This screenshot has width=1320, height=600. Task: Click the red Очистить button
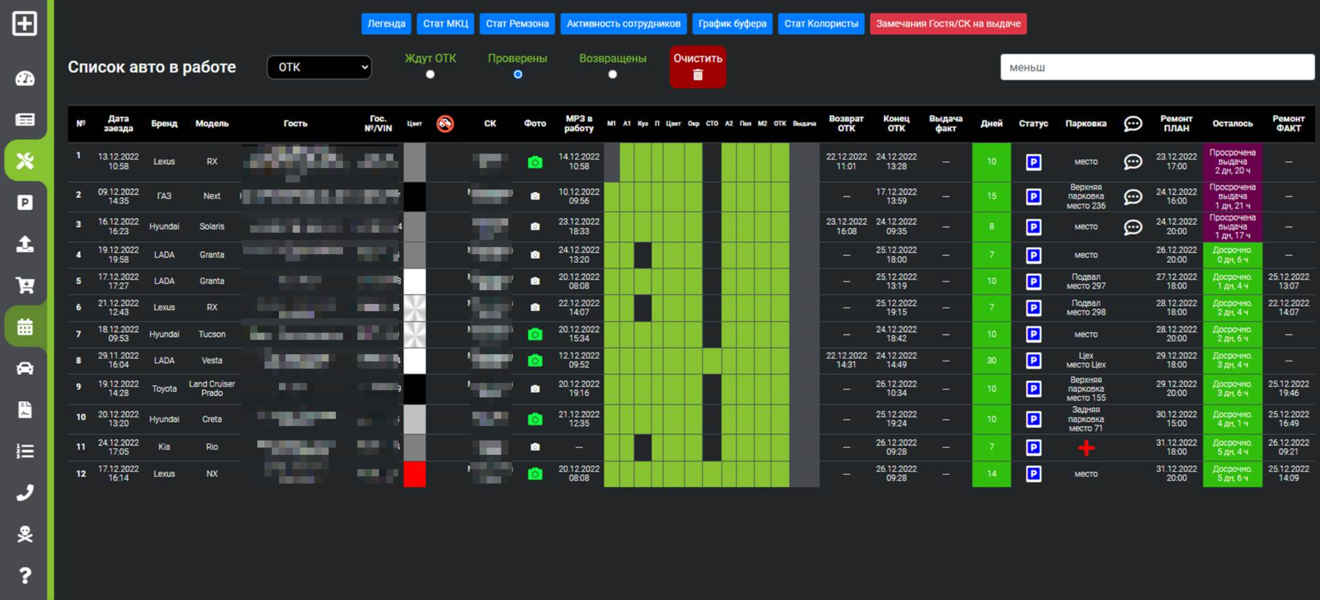[x=698, y=67]
